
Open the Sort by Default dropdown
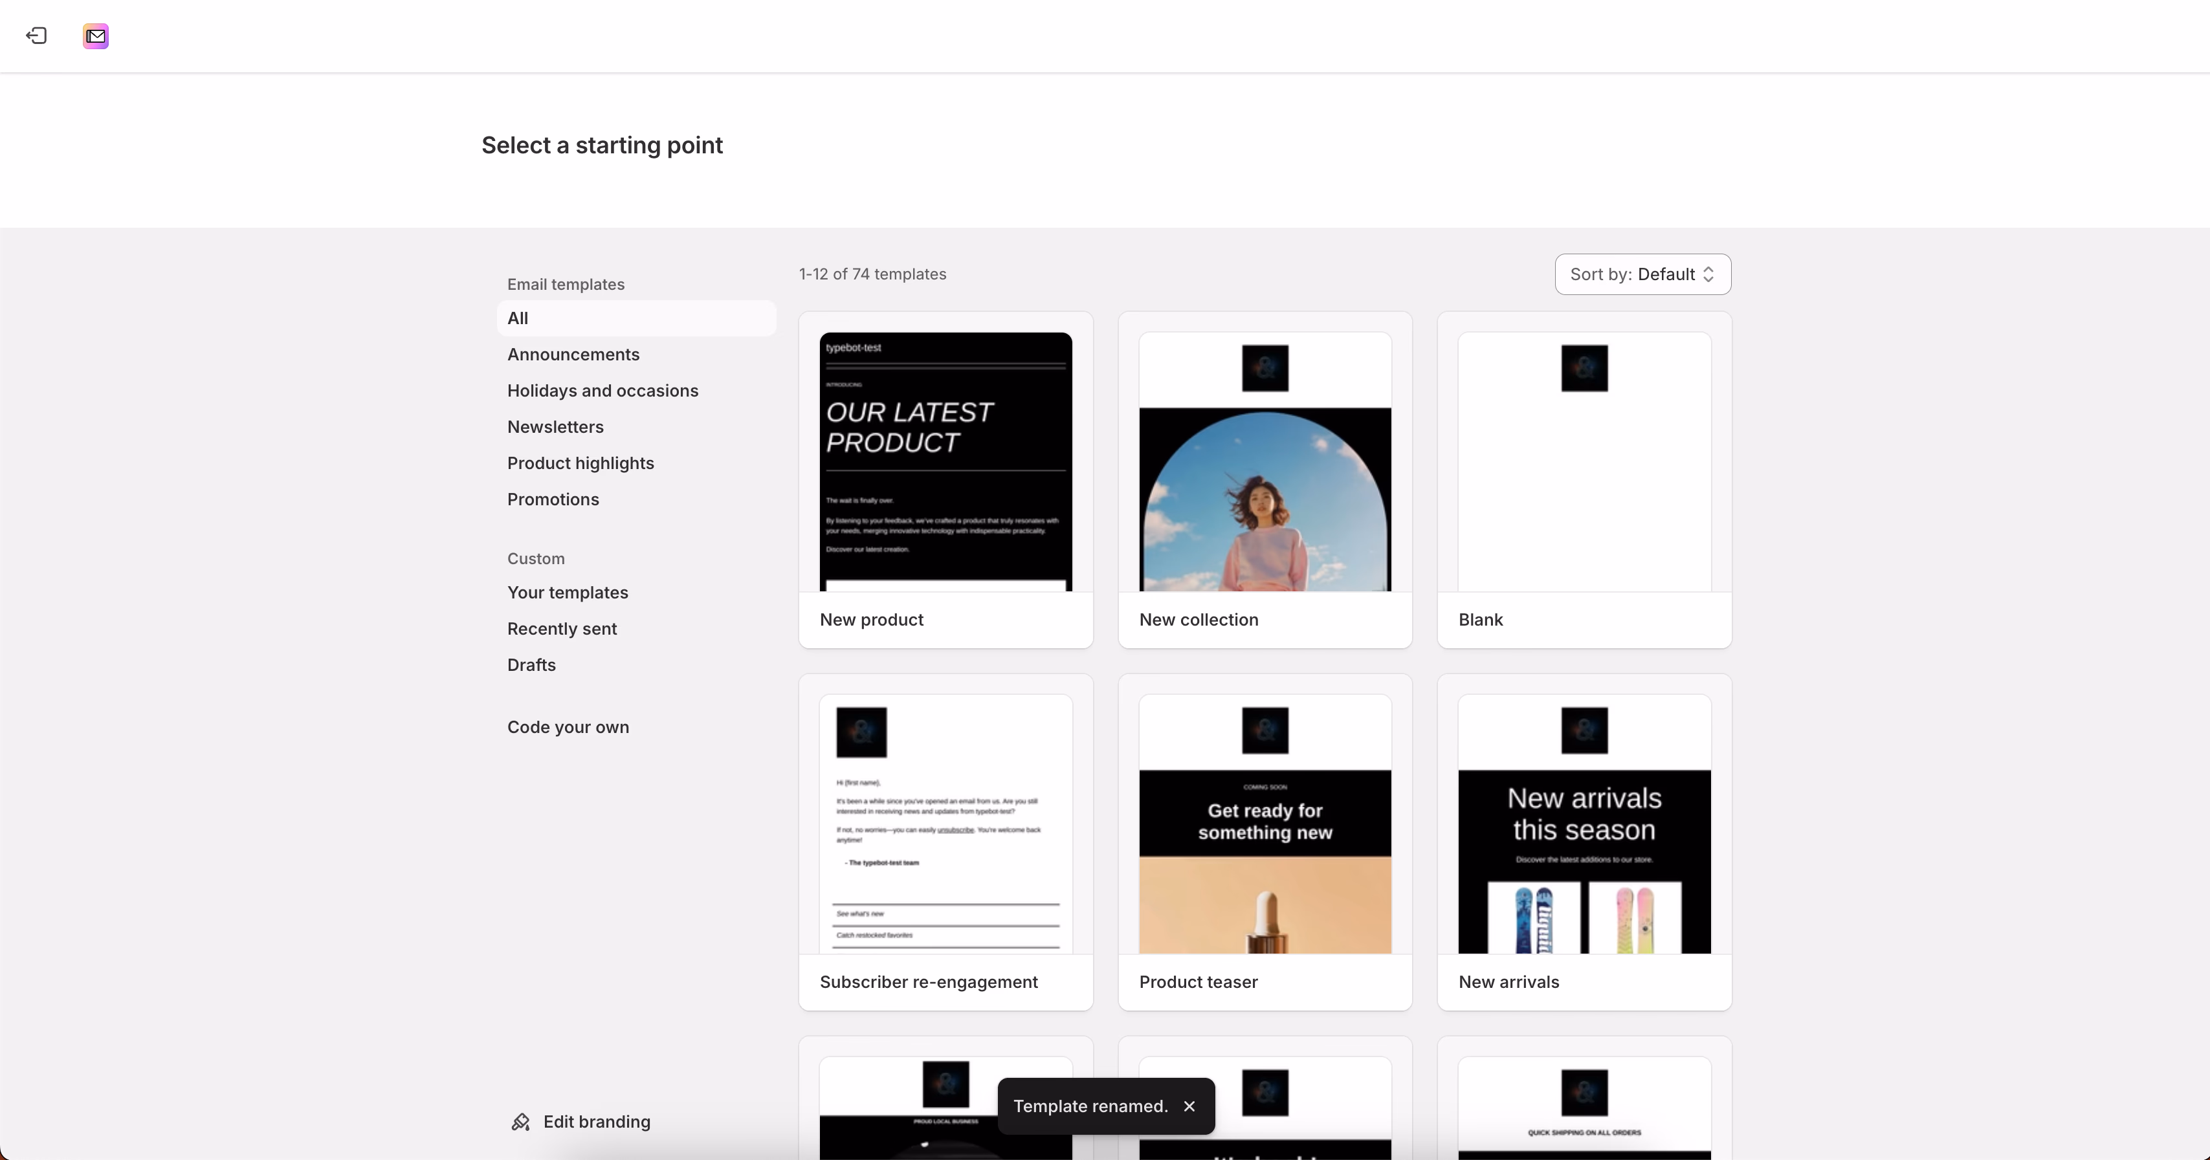click(1642, 274)
